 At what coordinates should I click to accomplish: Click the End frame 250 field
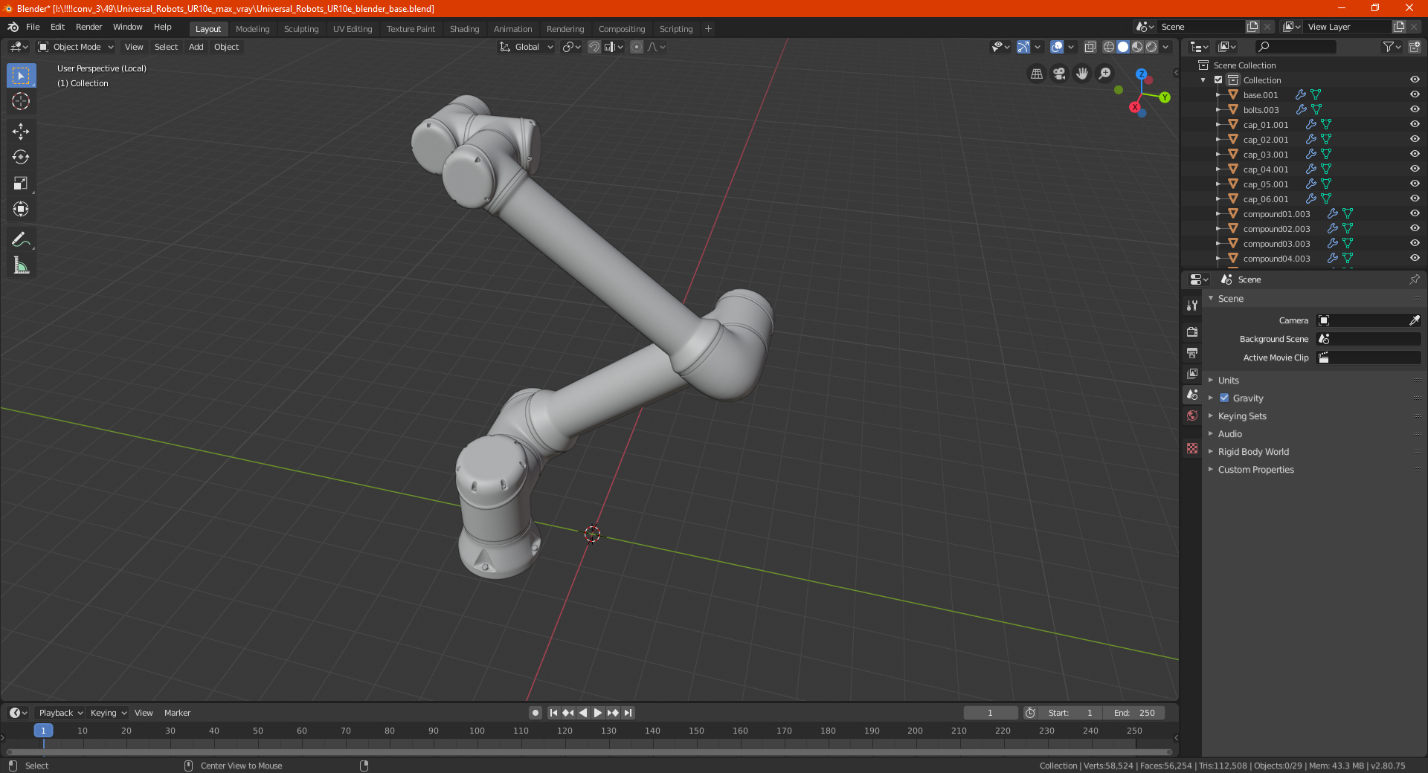(1134, 713)
